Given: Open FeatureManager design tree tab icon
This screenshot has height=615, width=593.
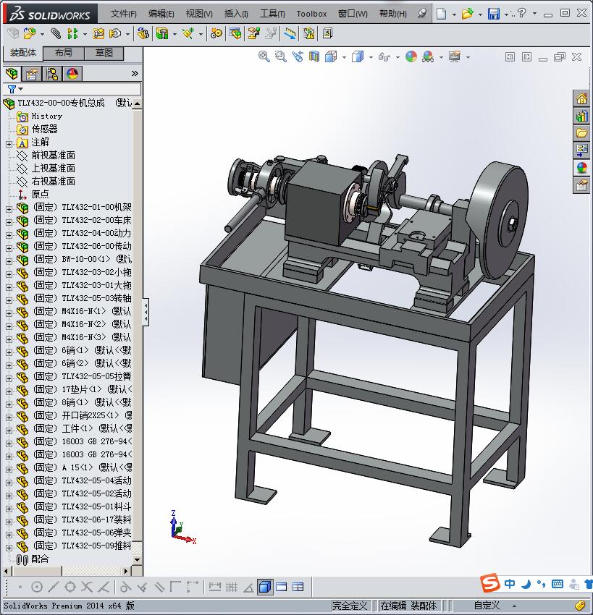Looking at the screenshot, I should click(x=12, y=73).
